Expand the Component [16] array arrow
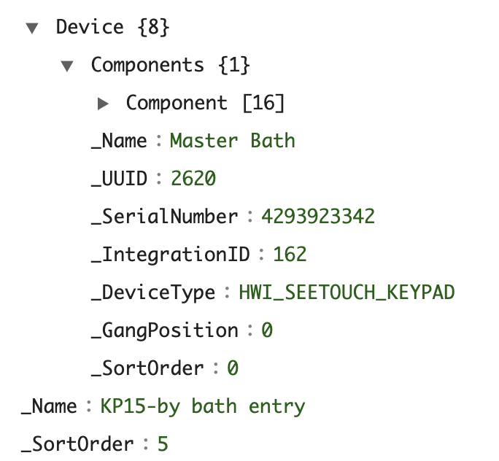499x461 pixels. pos(103,104)
